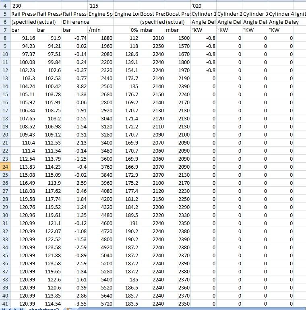Select the cell with value 2.59
Image resolution: width=306 pixels, height=310 pixels.
click(75, 183)
